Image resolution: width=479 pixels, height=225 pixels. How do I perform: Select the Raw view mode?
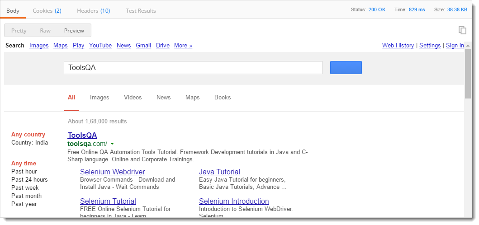45,31
